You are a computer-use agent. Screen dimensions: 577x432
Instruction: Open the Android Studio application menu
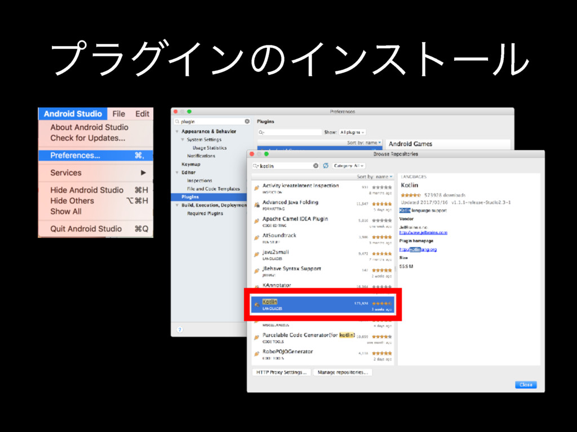73,114
